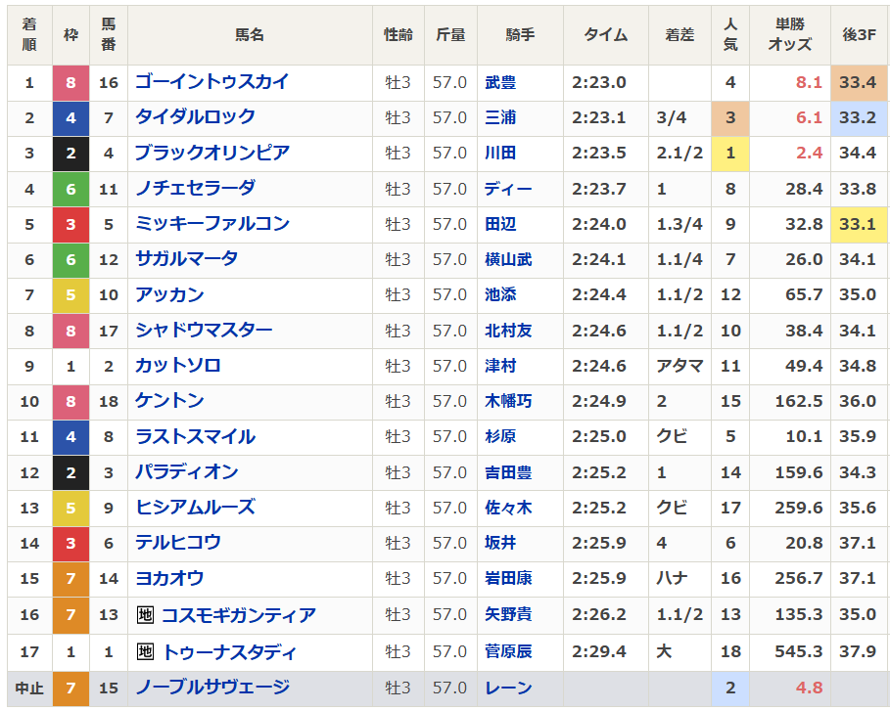Click horse name トゥーナスタディ

click(229, 652)
